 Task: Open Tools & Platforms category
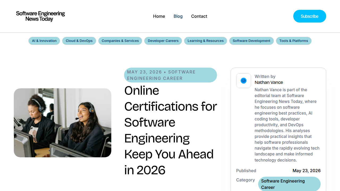294,41
